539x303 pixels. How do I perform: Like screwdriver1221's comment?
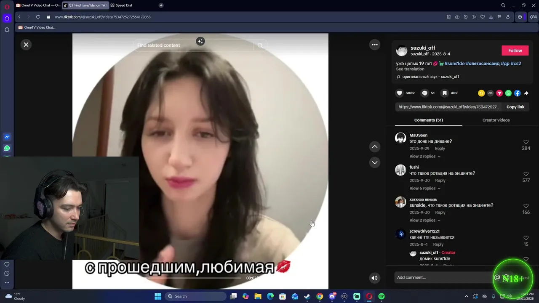(x=526, y=238)
